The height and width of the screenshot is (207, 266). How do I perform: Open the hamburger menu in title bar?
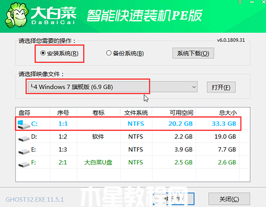point(240,2)
